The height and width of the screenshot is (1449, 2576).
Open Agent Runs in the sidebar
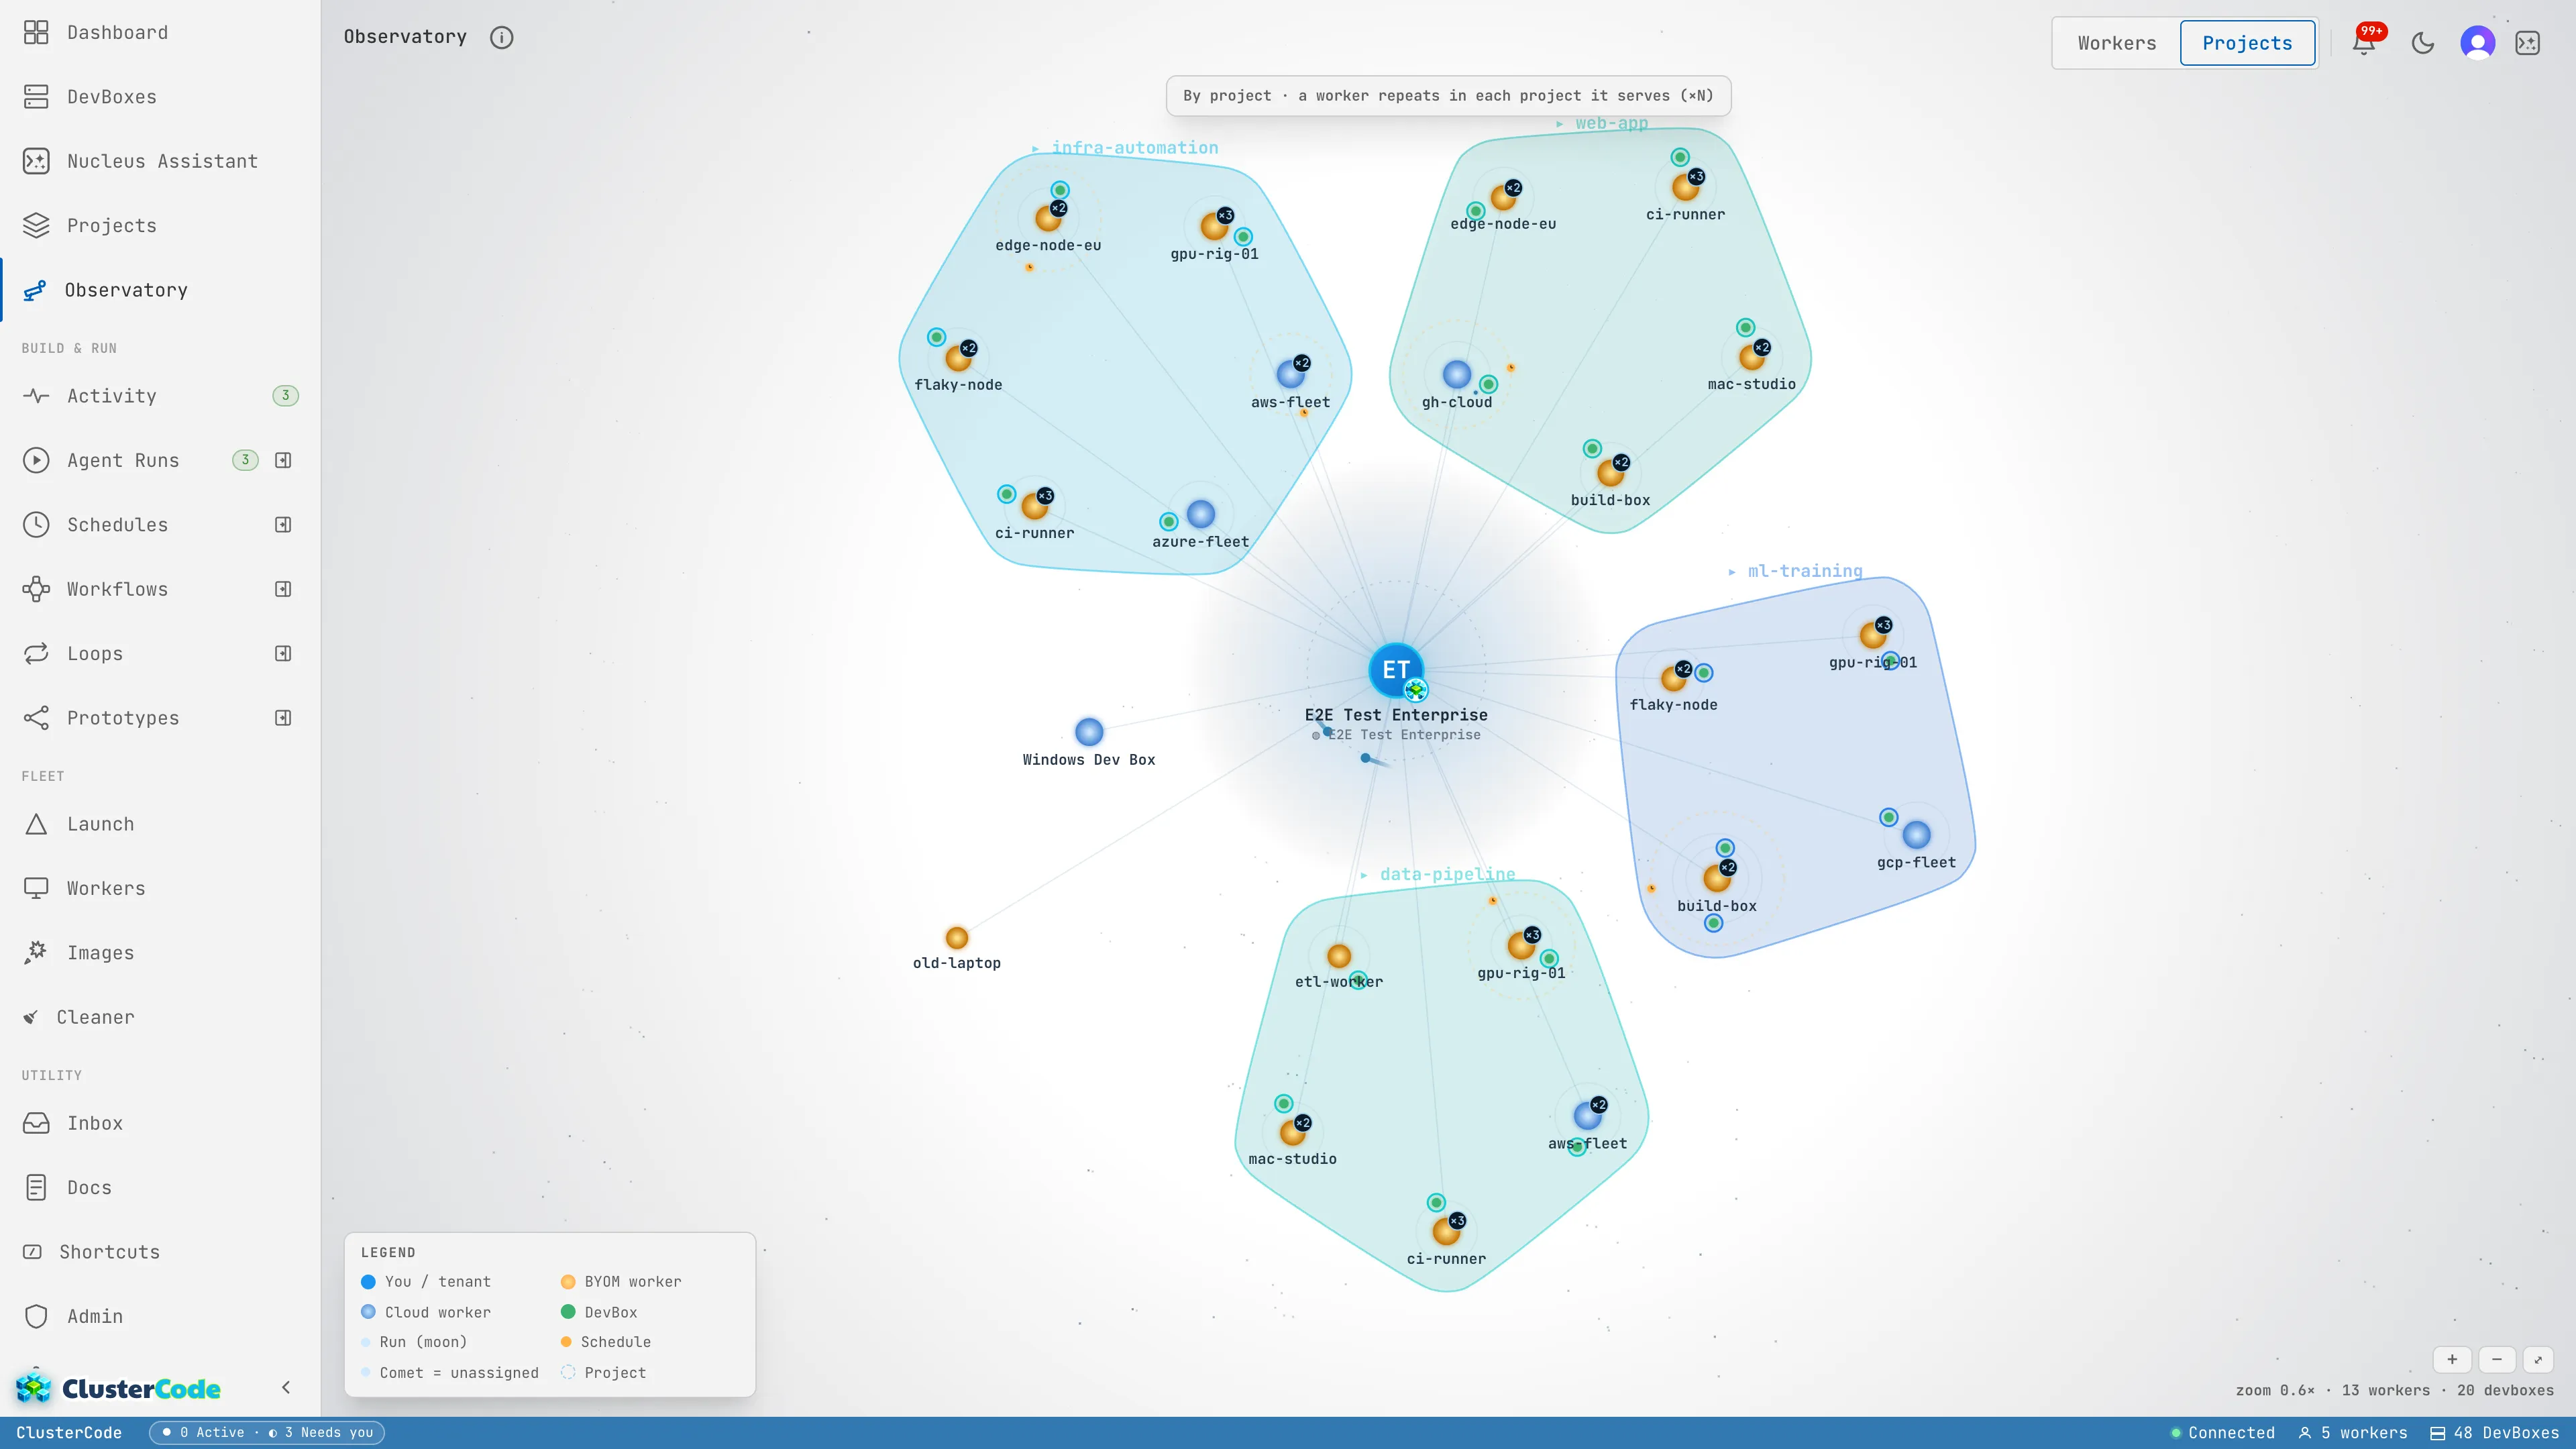(123, 460)
